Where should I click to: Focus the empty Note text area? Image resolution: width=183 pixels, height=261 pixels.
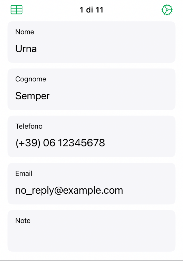[x=91, y=238]
